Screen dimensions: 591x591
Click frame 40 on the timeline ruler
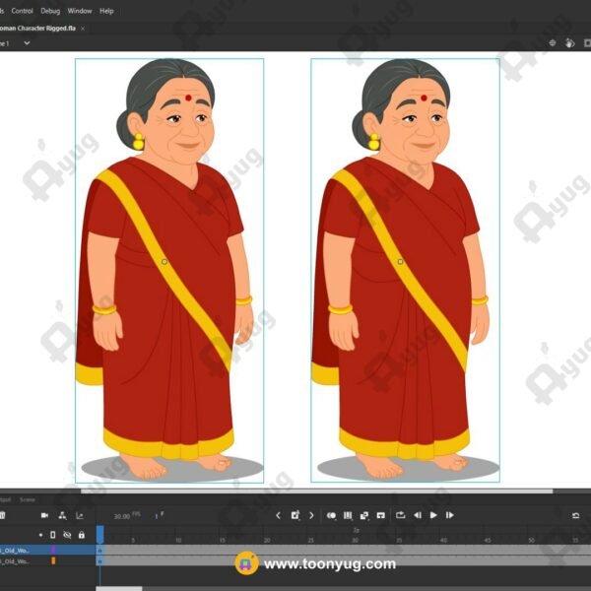pos(443,540)
